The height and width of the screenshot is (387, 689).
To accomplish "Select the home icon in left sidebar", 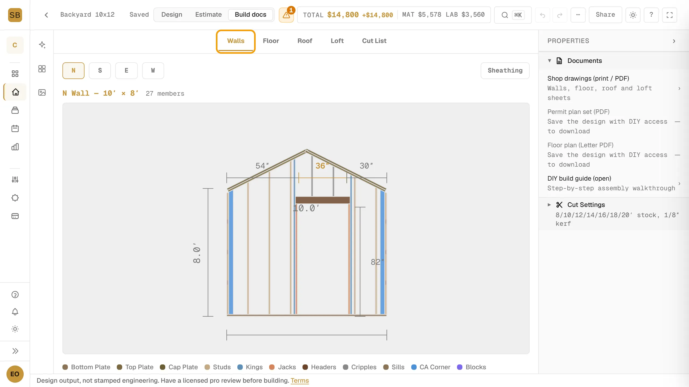I will [15, 92].
